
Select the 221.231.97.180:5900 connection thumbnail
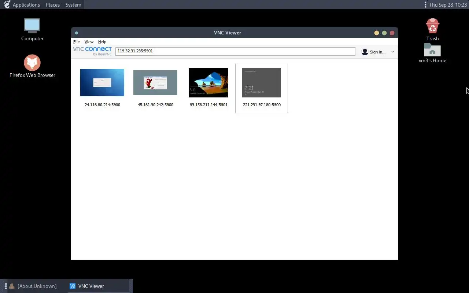coord(261,83)
